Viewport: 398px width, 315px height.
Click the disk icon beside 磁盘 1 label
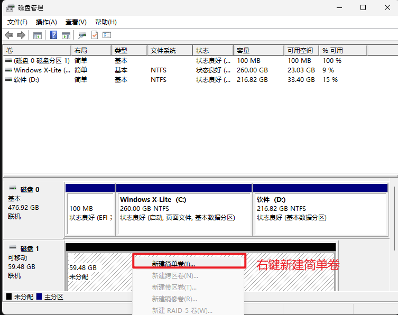(x=13, y=247)
